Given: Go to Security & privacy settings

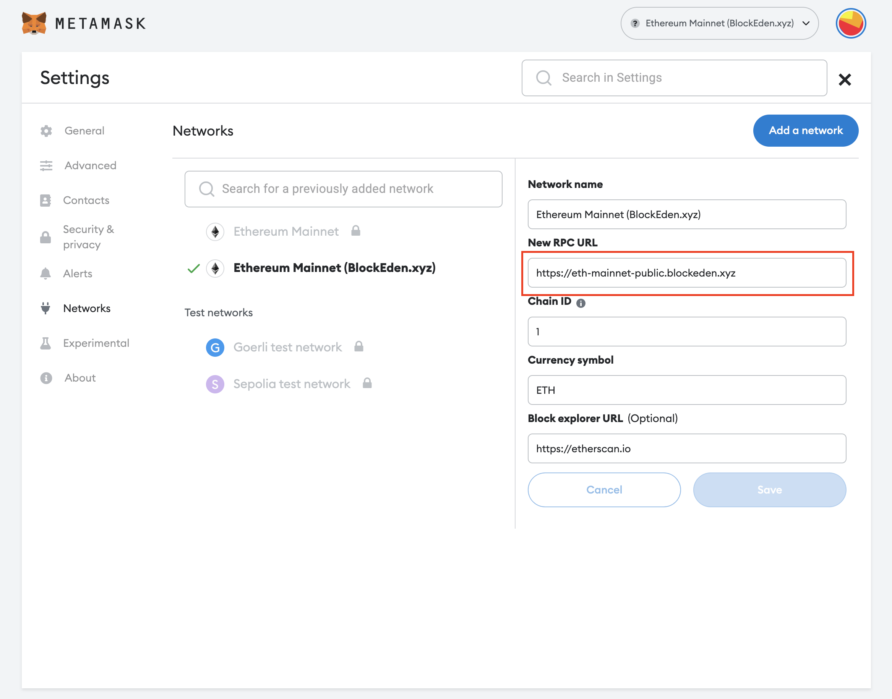Looking at the screenshot, I should [x=88, y=236].
